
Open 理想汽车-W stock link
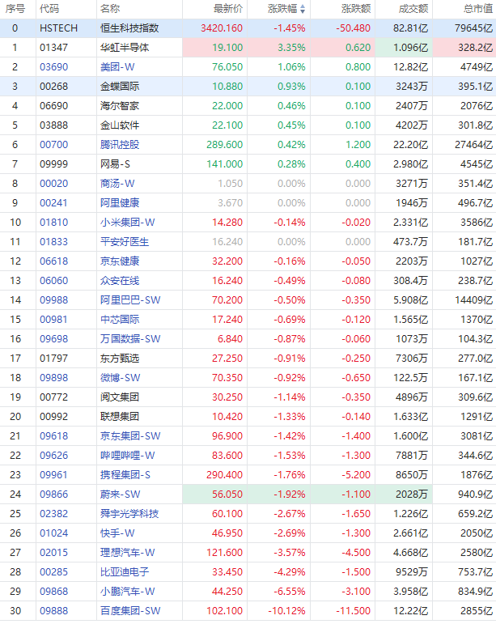pyautogui.click(x=127, y=552)
